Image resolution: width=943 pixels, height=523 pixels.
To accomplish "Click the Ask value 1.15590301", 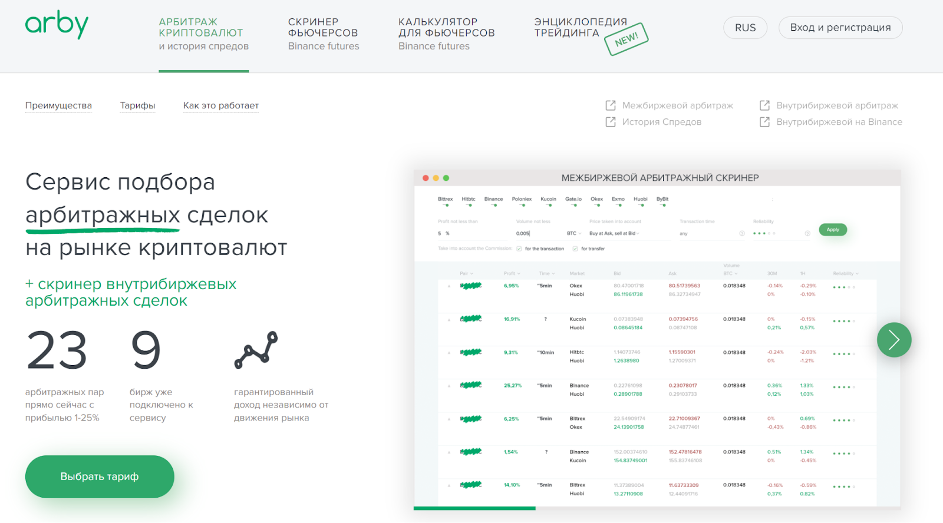I will click(x=682, y=352).
